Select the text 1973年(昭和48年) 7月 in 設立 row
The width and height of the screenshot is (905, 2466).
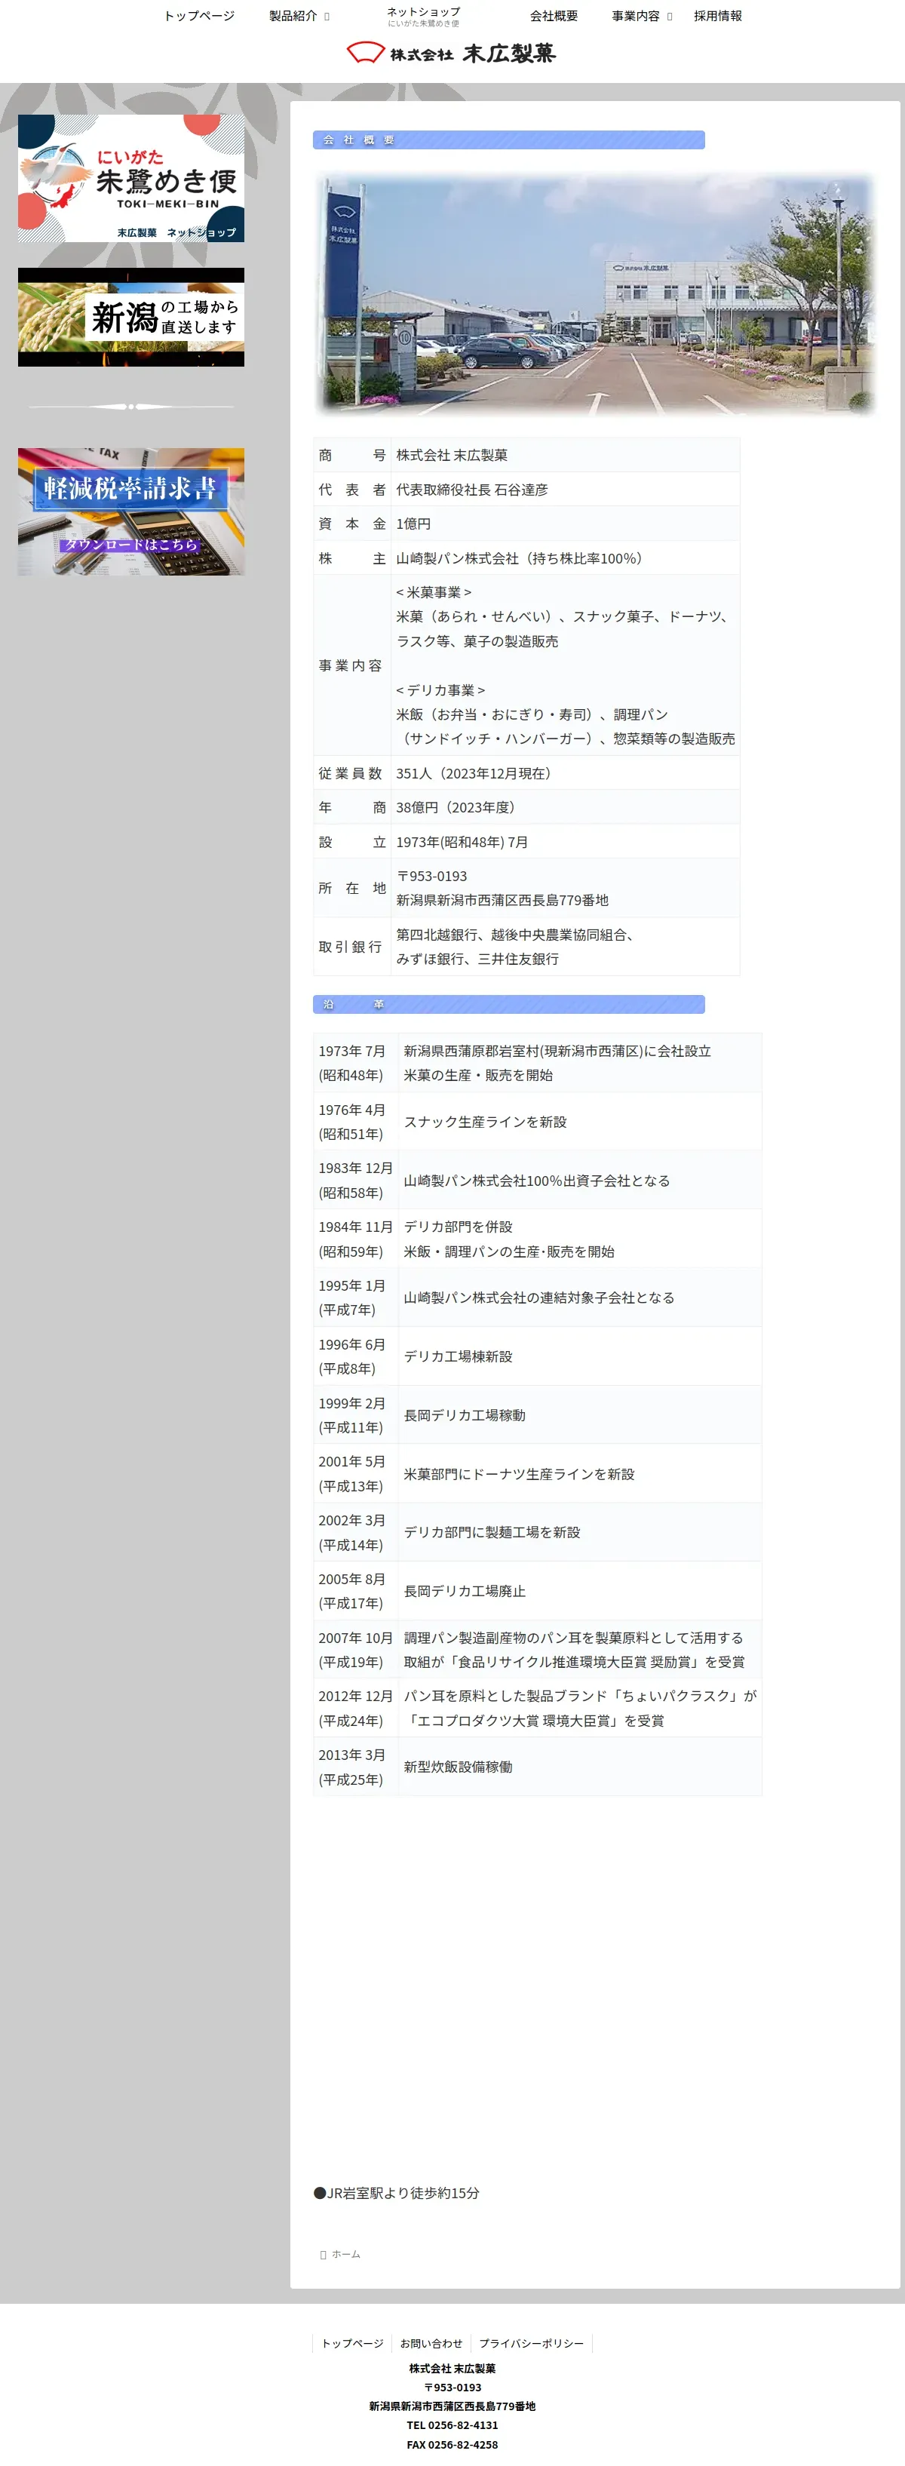[462, 843]
